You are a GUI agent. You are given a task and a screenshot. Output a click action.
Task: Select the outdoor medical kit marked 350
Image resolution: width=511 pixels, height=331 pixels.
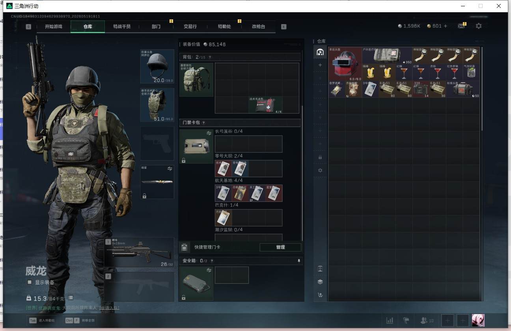pyautogui.click(x=387, y=56)
